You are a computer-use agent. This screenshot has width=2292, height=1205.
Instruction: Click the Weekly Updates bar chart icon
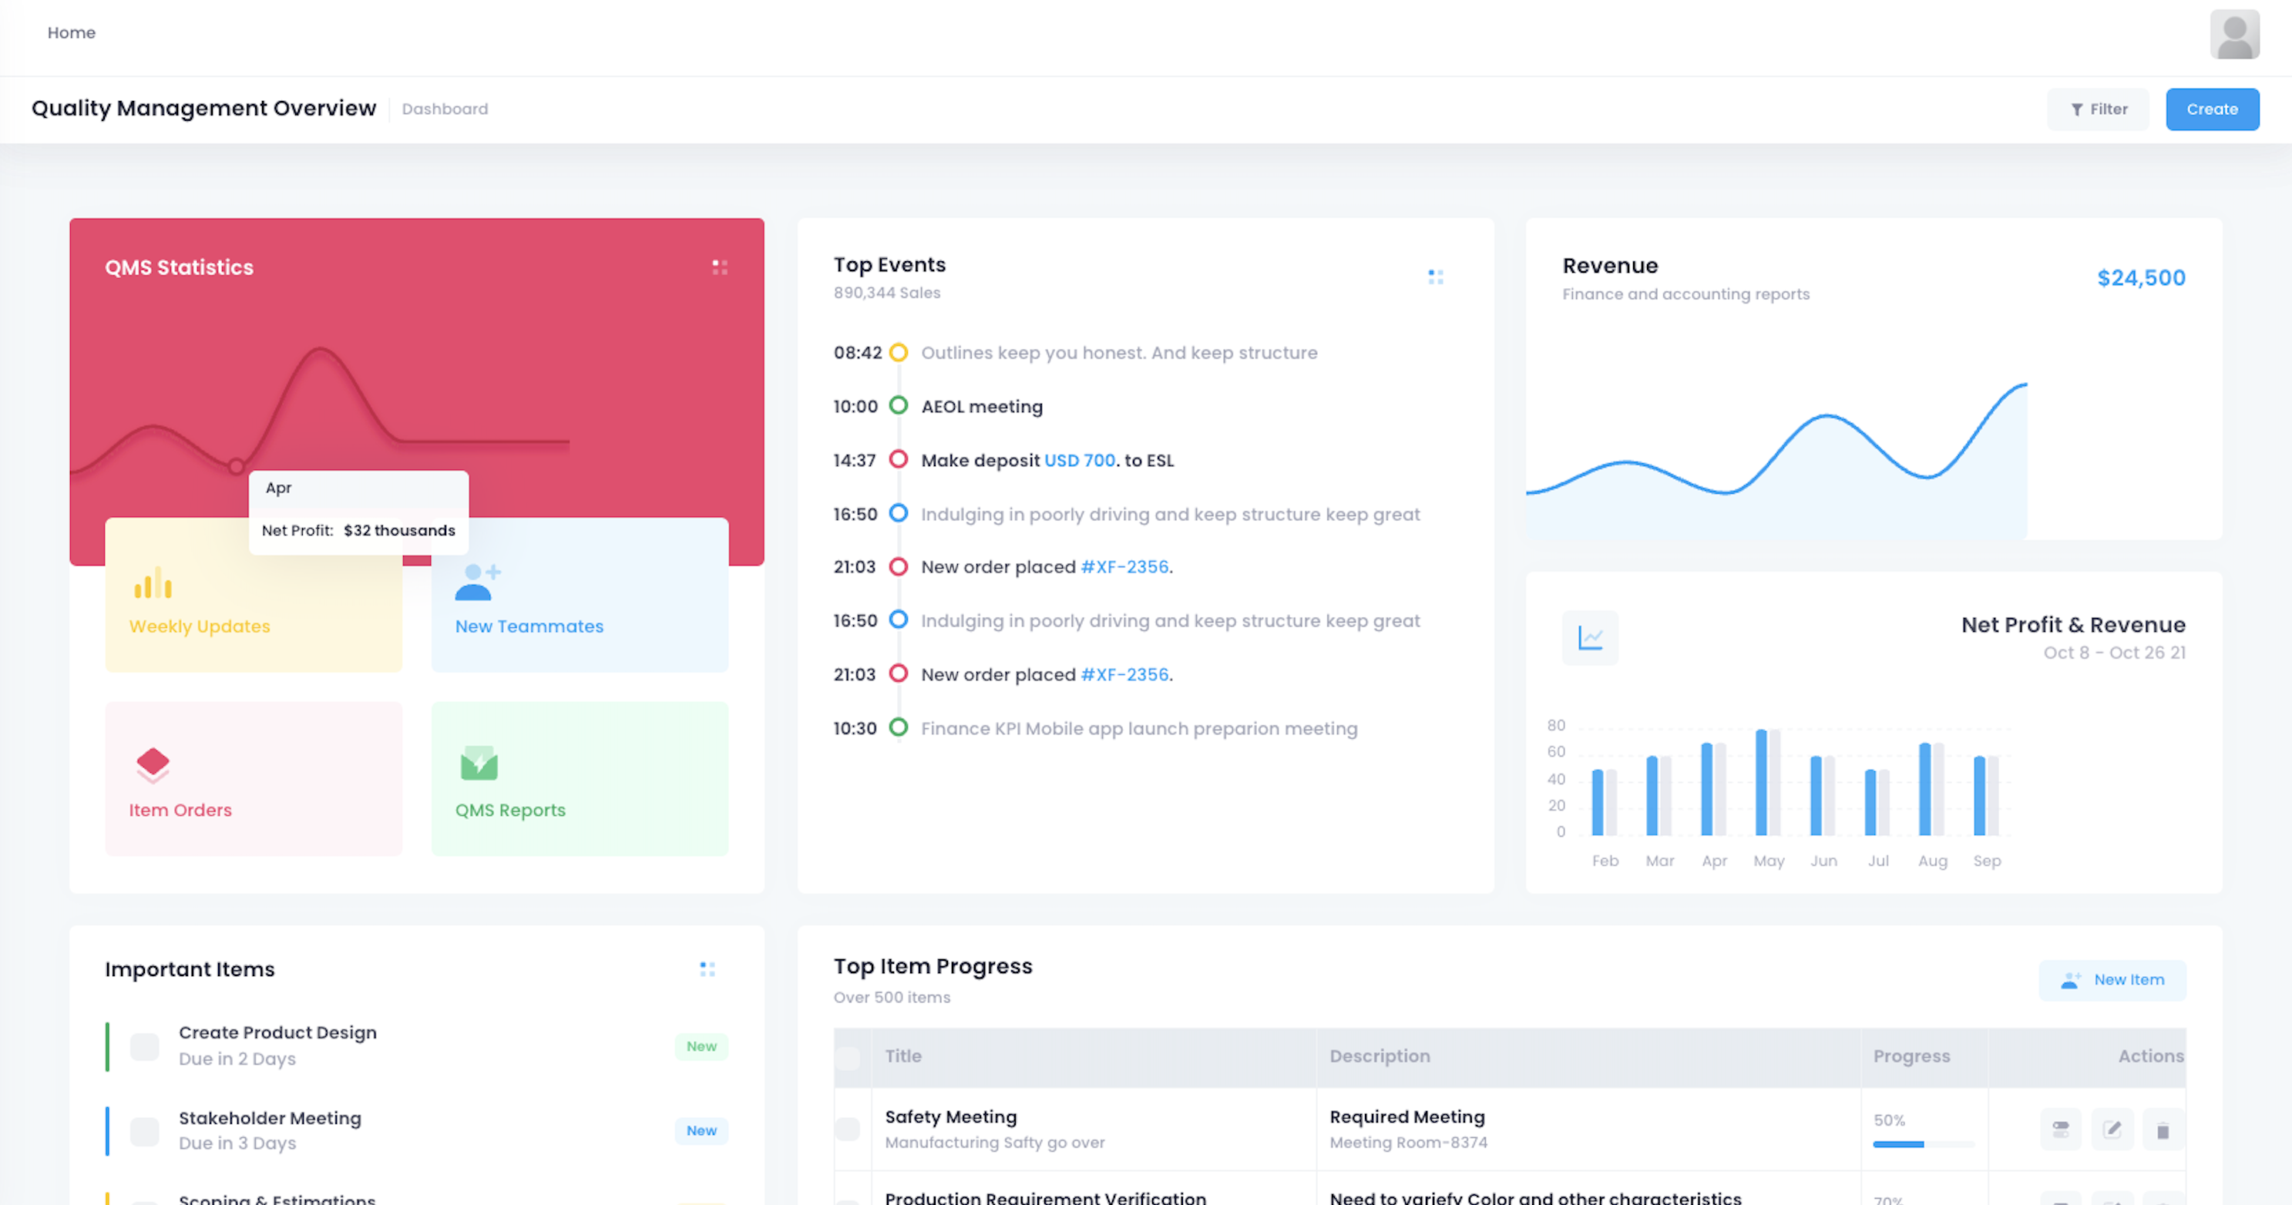tap(153, 583)
